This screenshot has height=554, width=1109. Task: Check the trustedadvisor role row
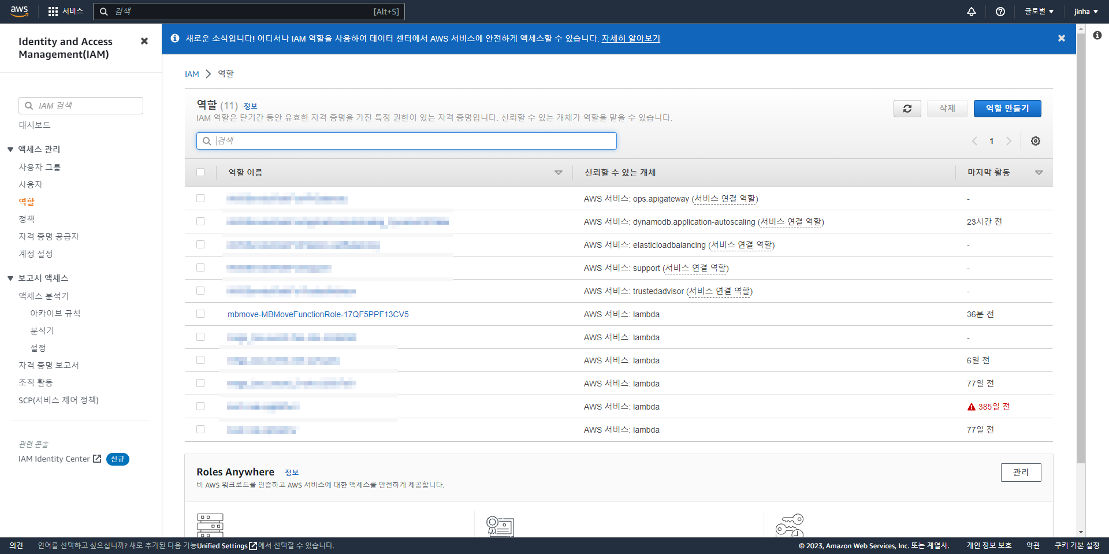click(x=200, y=291)
